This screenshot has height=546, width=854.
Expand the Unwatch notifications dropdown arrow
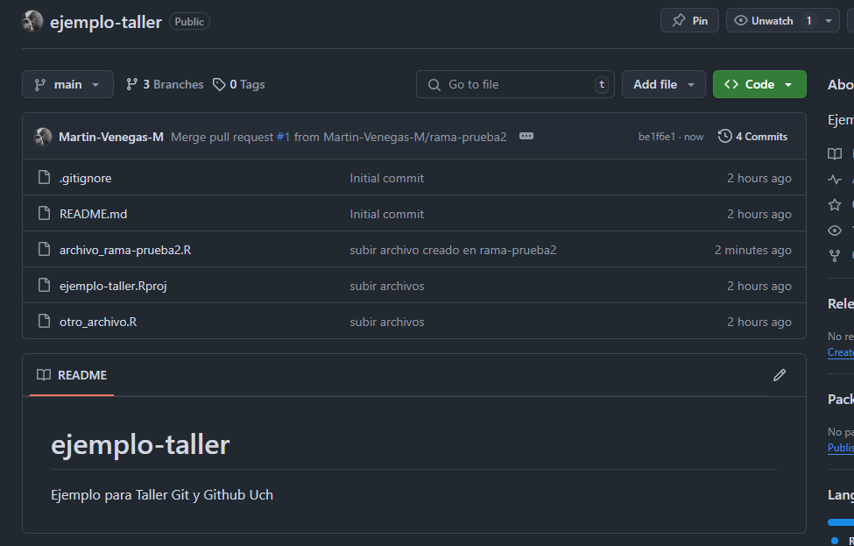[829, 21]
